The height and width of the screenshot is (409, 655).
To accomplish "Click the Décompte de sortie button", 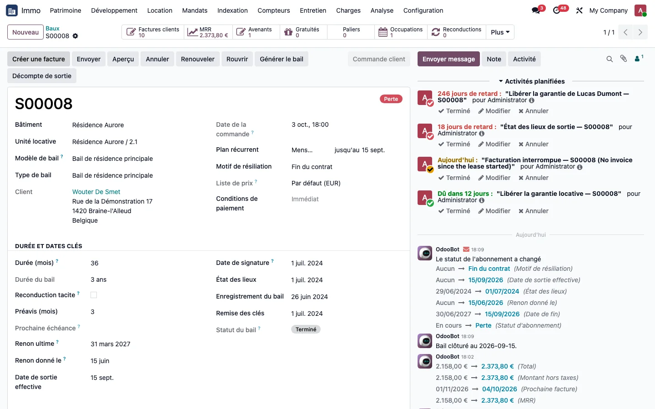I will point(42,76).
